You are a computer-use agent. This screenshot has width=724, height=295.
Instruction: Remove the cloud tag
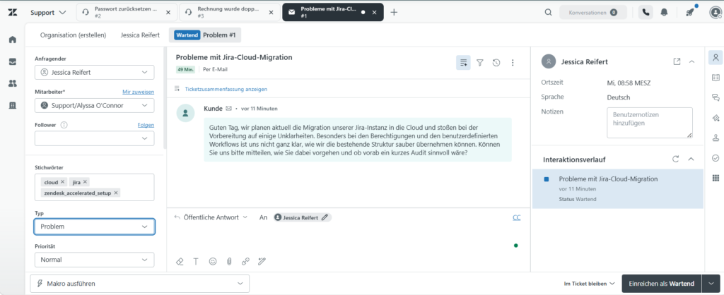pos(62,181)
